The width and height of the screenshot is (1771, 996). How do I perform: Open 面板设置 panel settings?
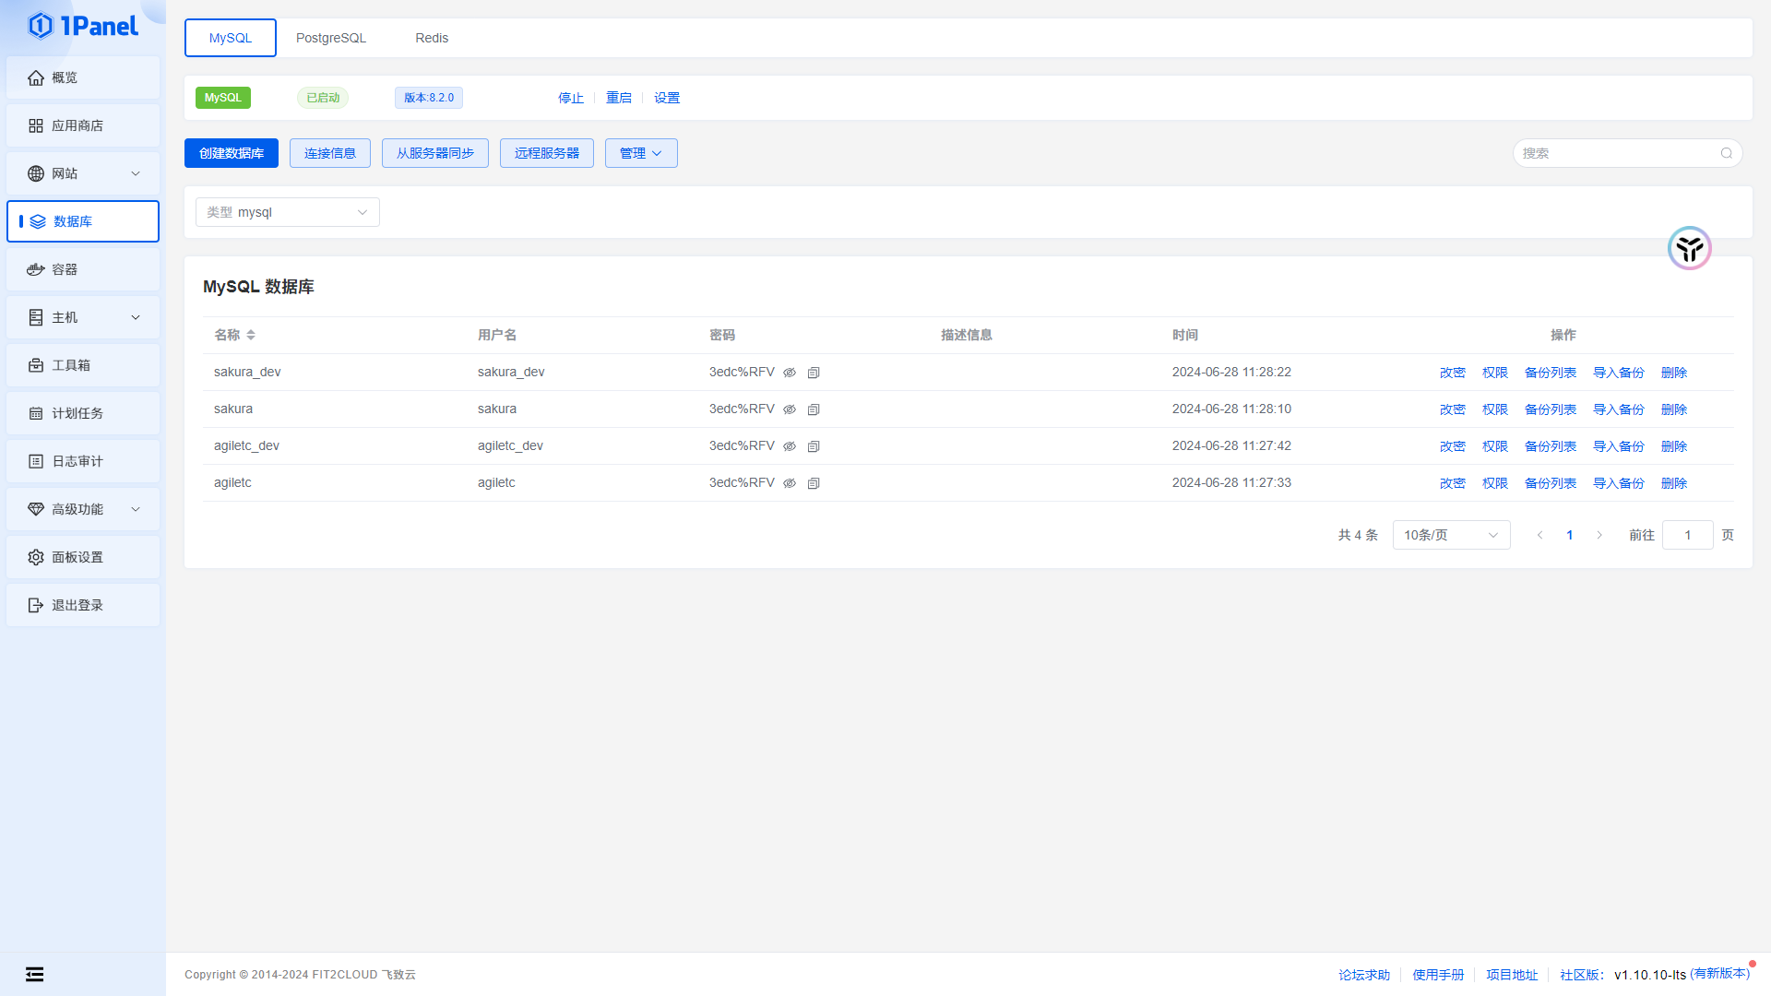point(83,557)
